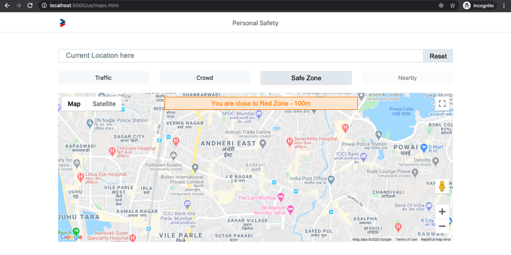
Task: Click Powai ICICI Bank marker
Action: pyautogui.click(x=363, y=158)
